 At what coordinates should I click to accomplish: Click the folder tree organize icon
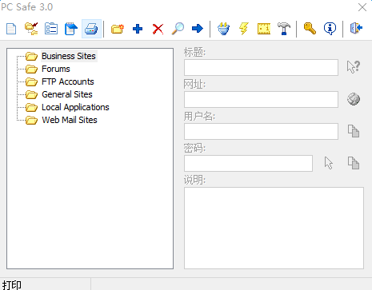31,29
